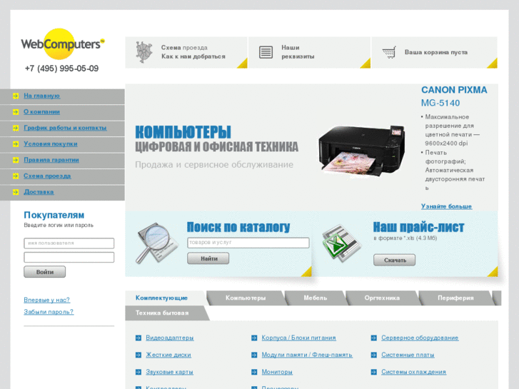Click arrow icon beside Схема проезда menu item
Image resolution: width=519 pixels, height=389 pixels.
16,176
